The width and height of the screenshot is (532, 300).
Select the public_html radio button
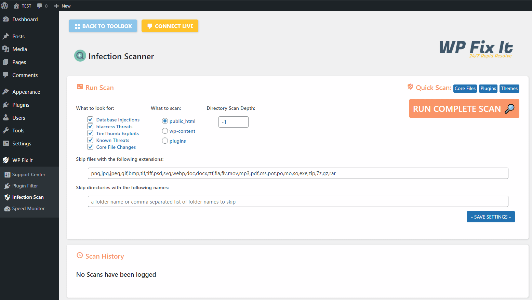click(x=165, y=121)
